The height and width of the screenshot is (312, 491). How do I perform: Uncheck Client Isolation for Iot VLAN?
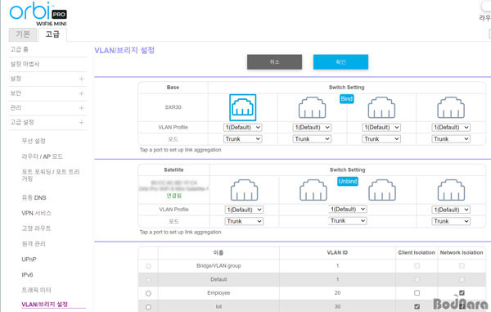[417, 306]
